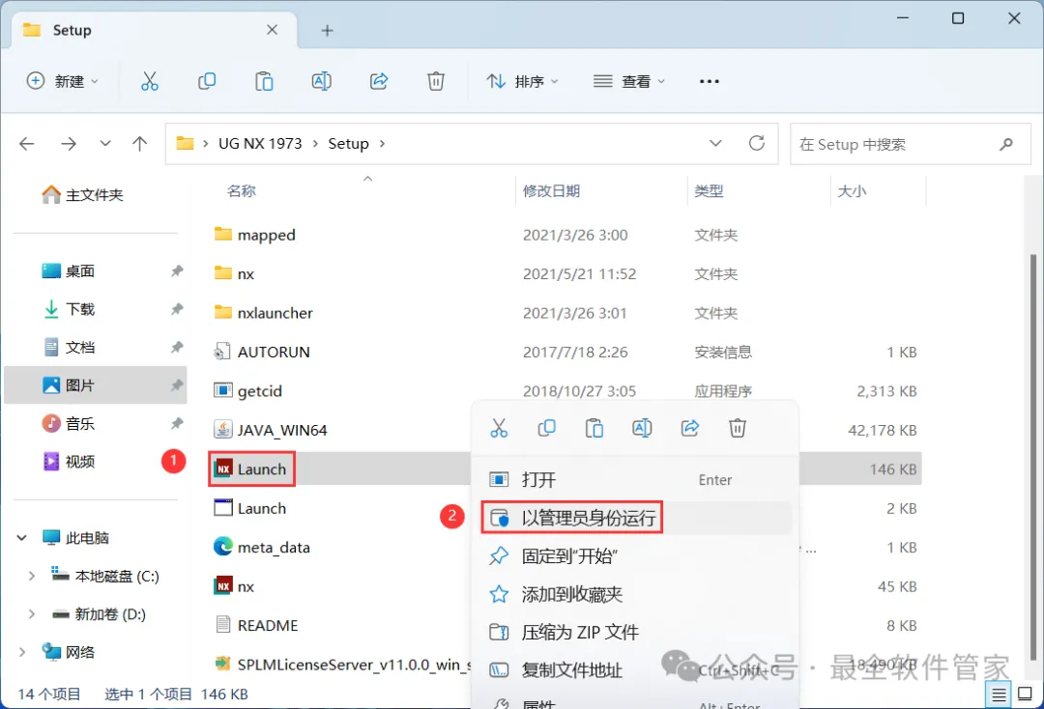Click the Rename icon in the context menu
Image resolution: width=1044 pixels, height=709 pixels.
pos(642,428)
